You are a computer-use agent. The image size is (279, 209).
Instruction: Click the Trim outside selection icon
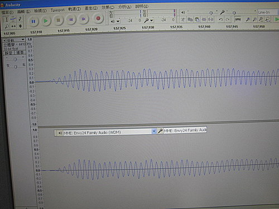pos(204,19)
